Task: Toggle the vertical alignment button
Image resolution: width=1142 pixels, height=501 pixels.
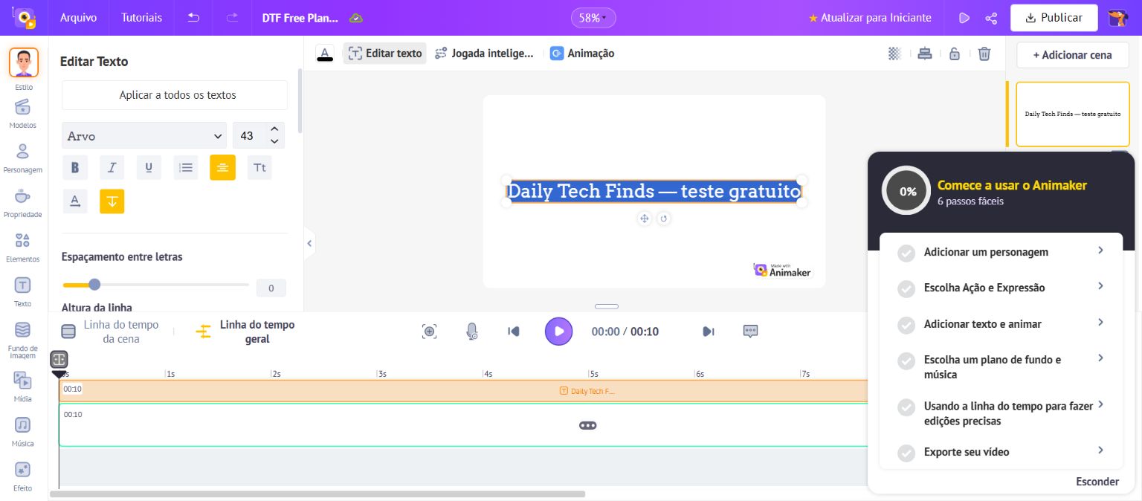Action: [x=112, y=201]
